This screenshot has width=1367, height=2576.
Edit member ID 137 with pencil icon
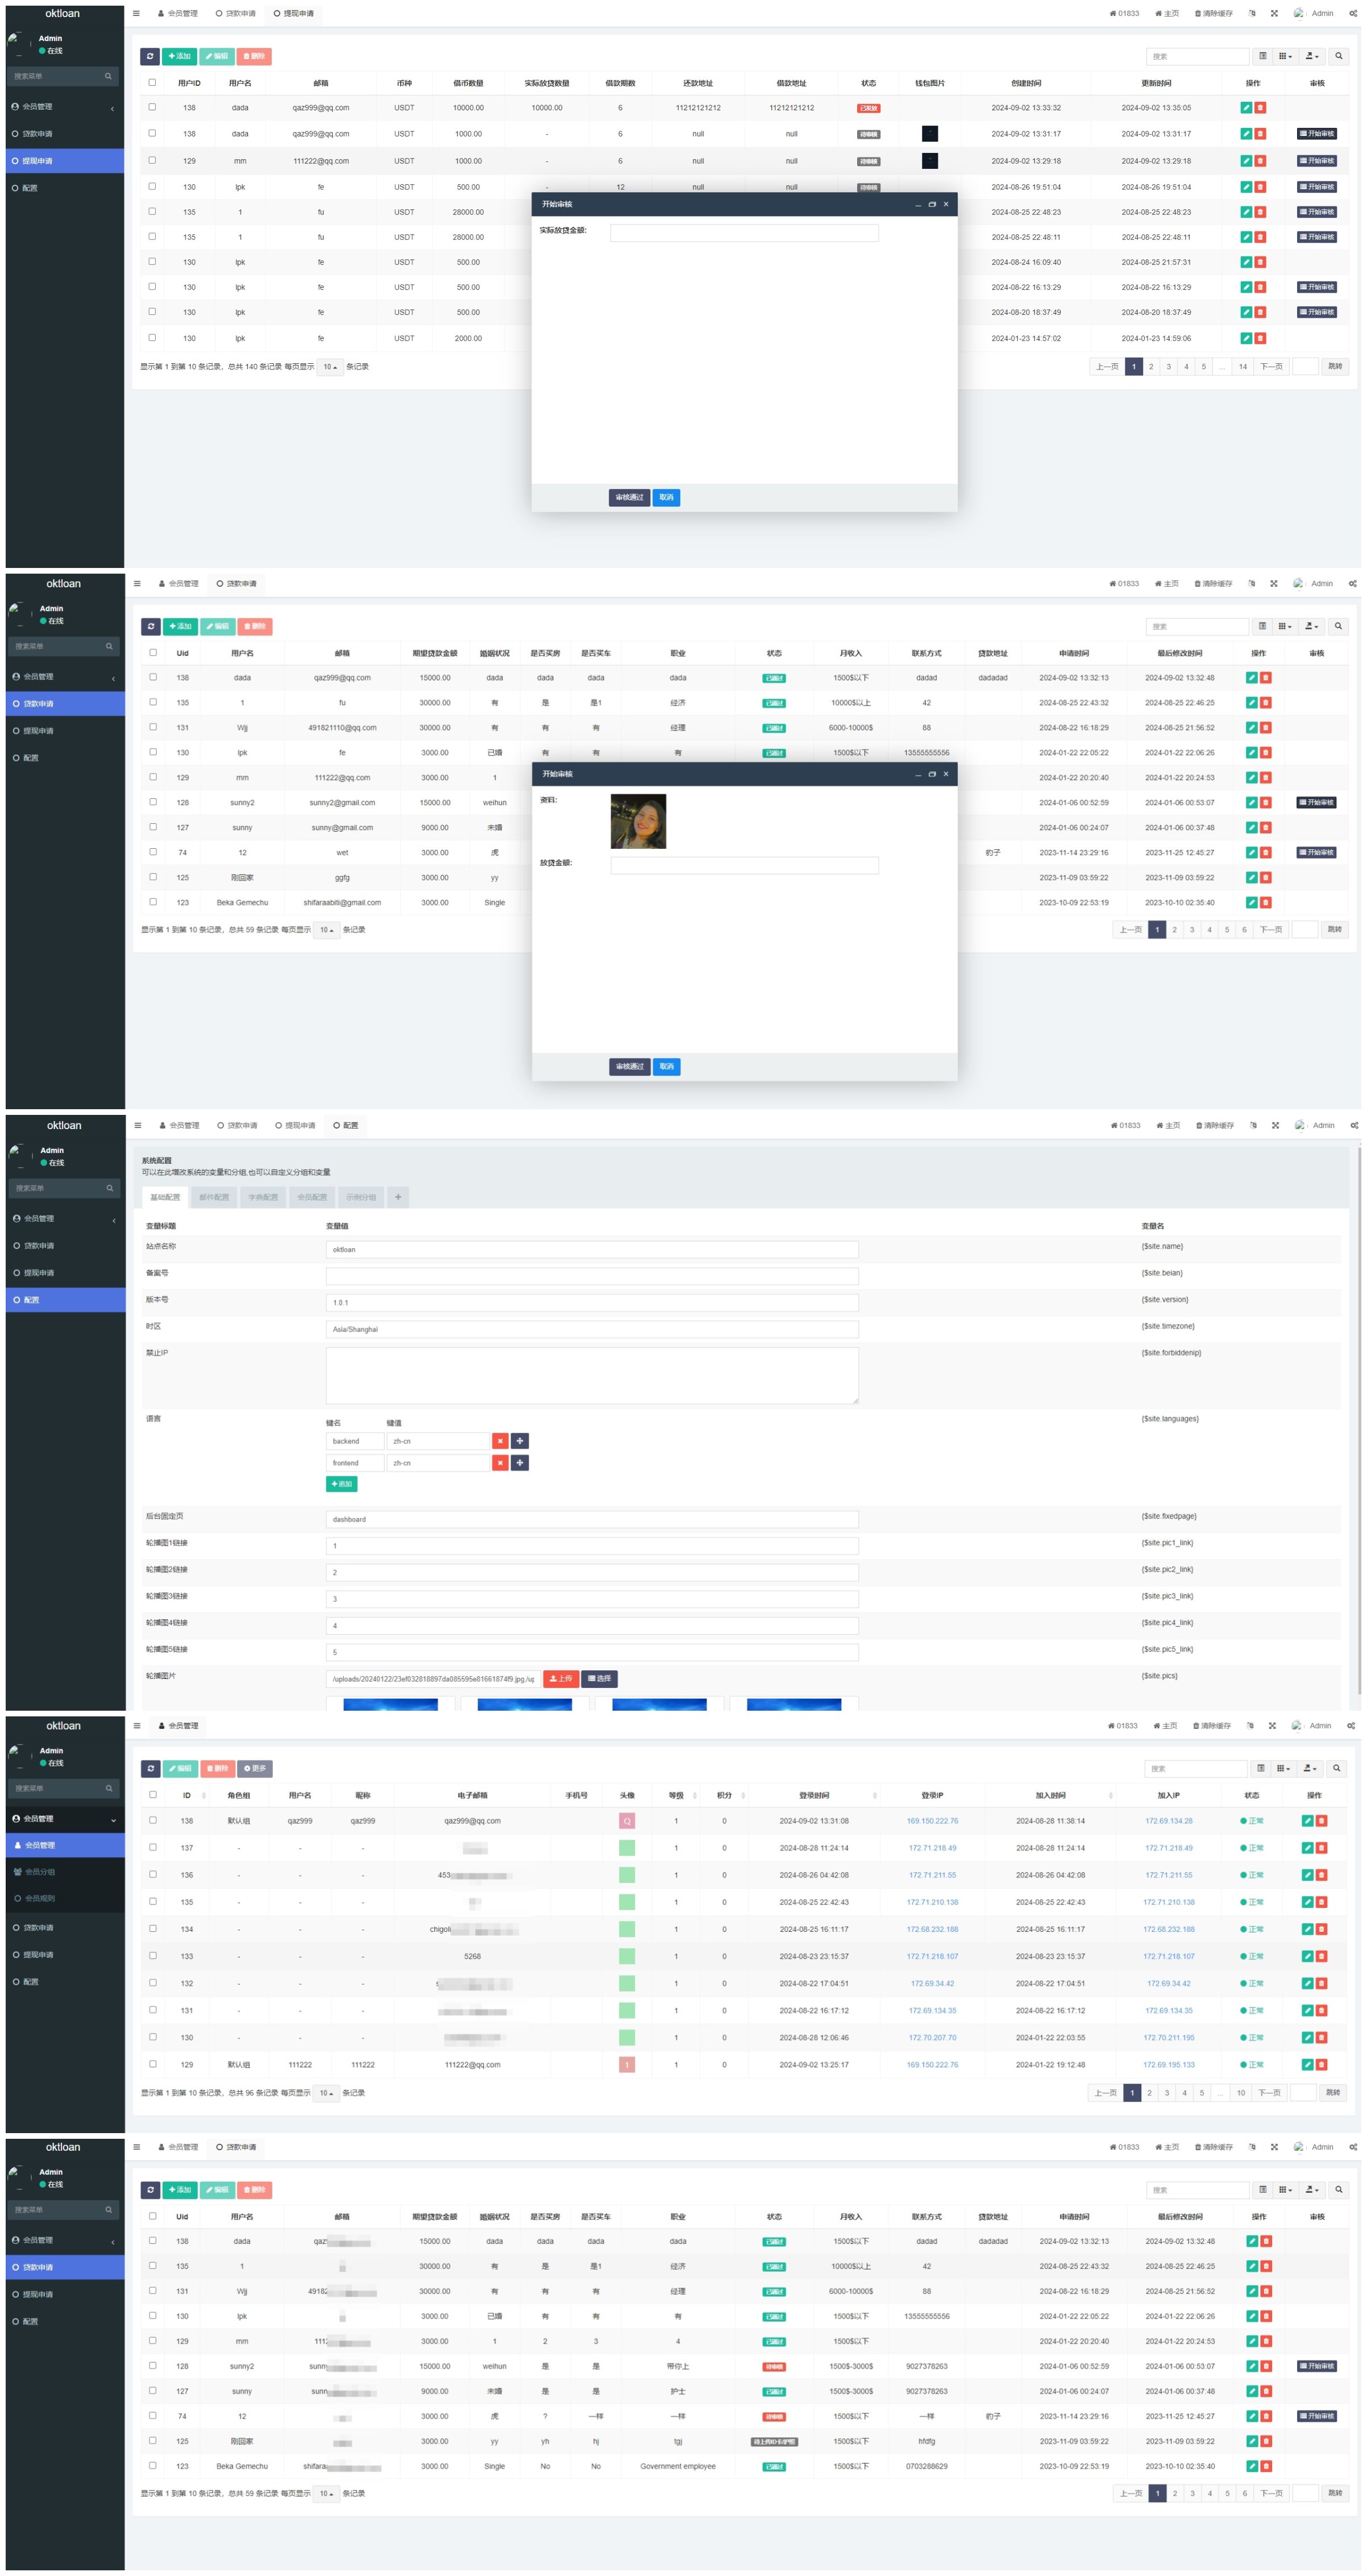[1306, 1848]
